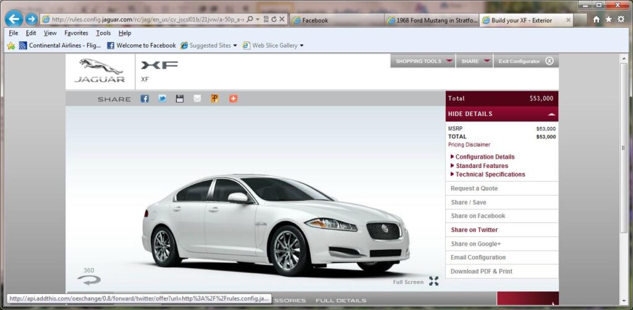This screenshot has height=310, width=633.
Task: Open the File menu
Action: click(14, 33)
